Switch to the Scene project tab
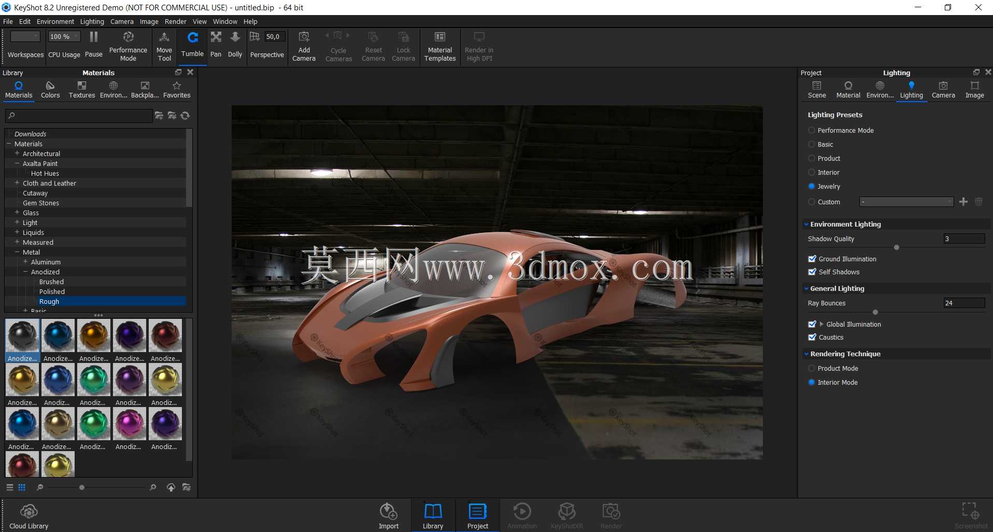Screen dimensions: 993x532 (x=817, y=90)
